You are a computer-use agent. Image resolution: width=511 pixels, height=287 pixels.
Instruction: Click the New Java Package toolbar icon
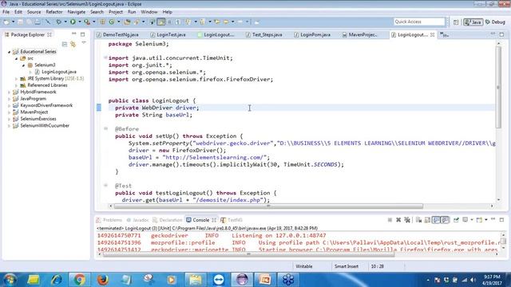pyautogui.click(x=102, y=22)
